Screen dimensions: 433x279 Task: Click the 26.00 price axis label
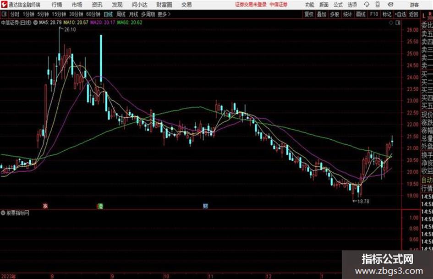click(x=412, y=30)
